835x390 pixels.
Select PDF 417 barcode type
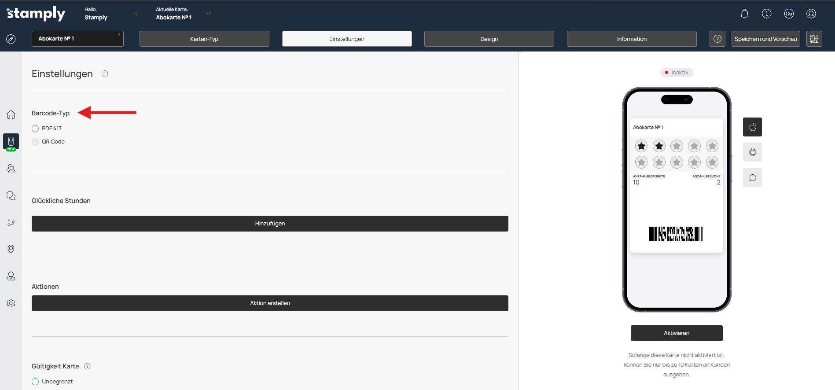pyautogui.click(x=35, y=129)
